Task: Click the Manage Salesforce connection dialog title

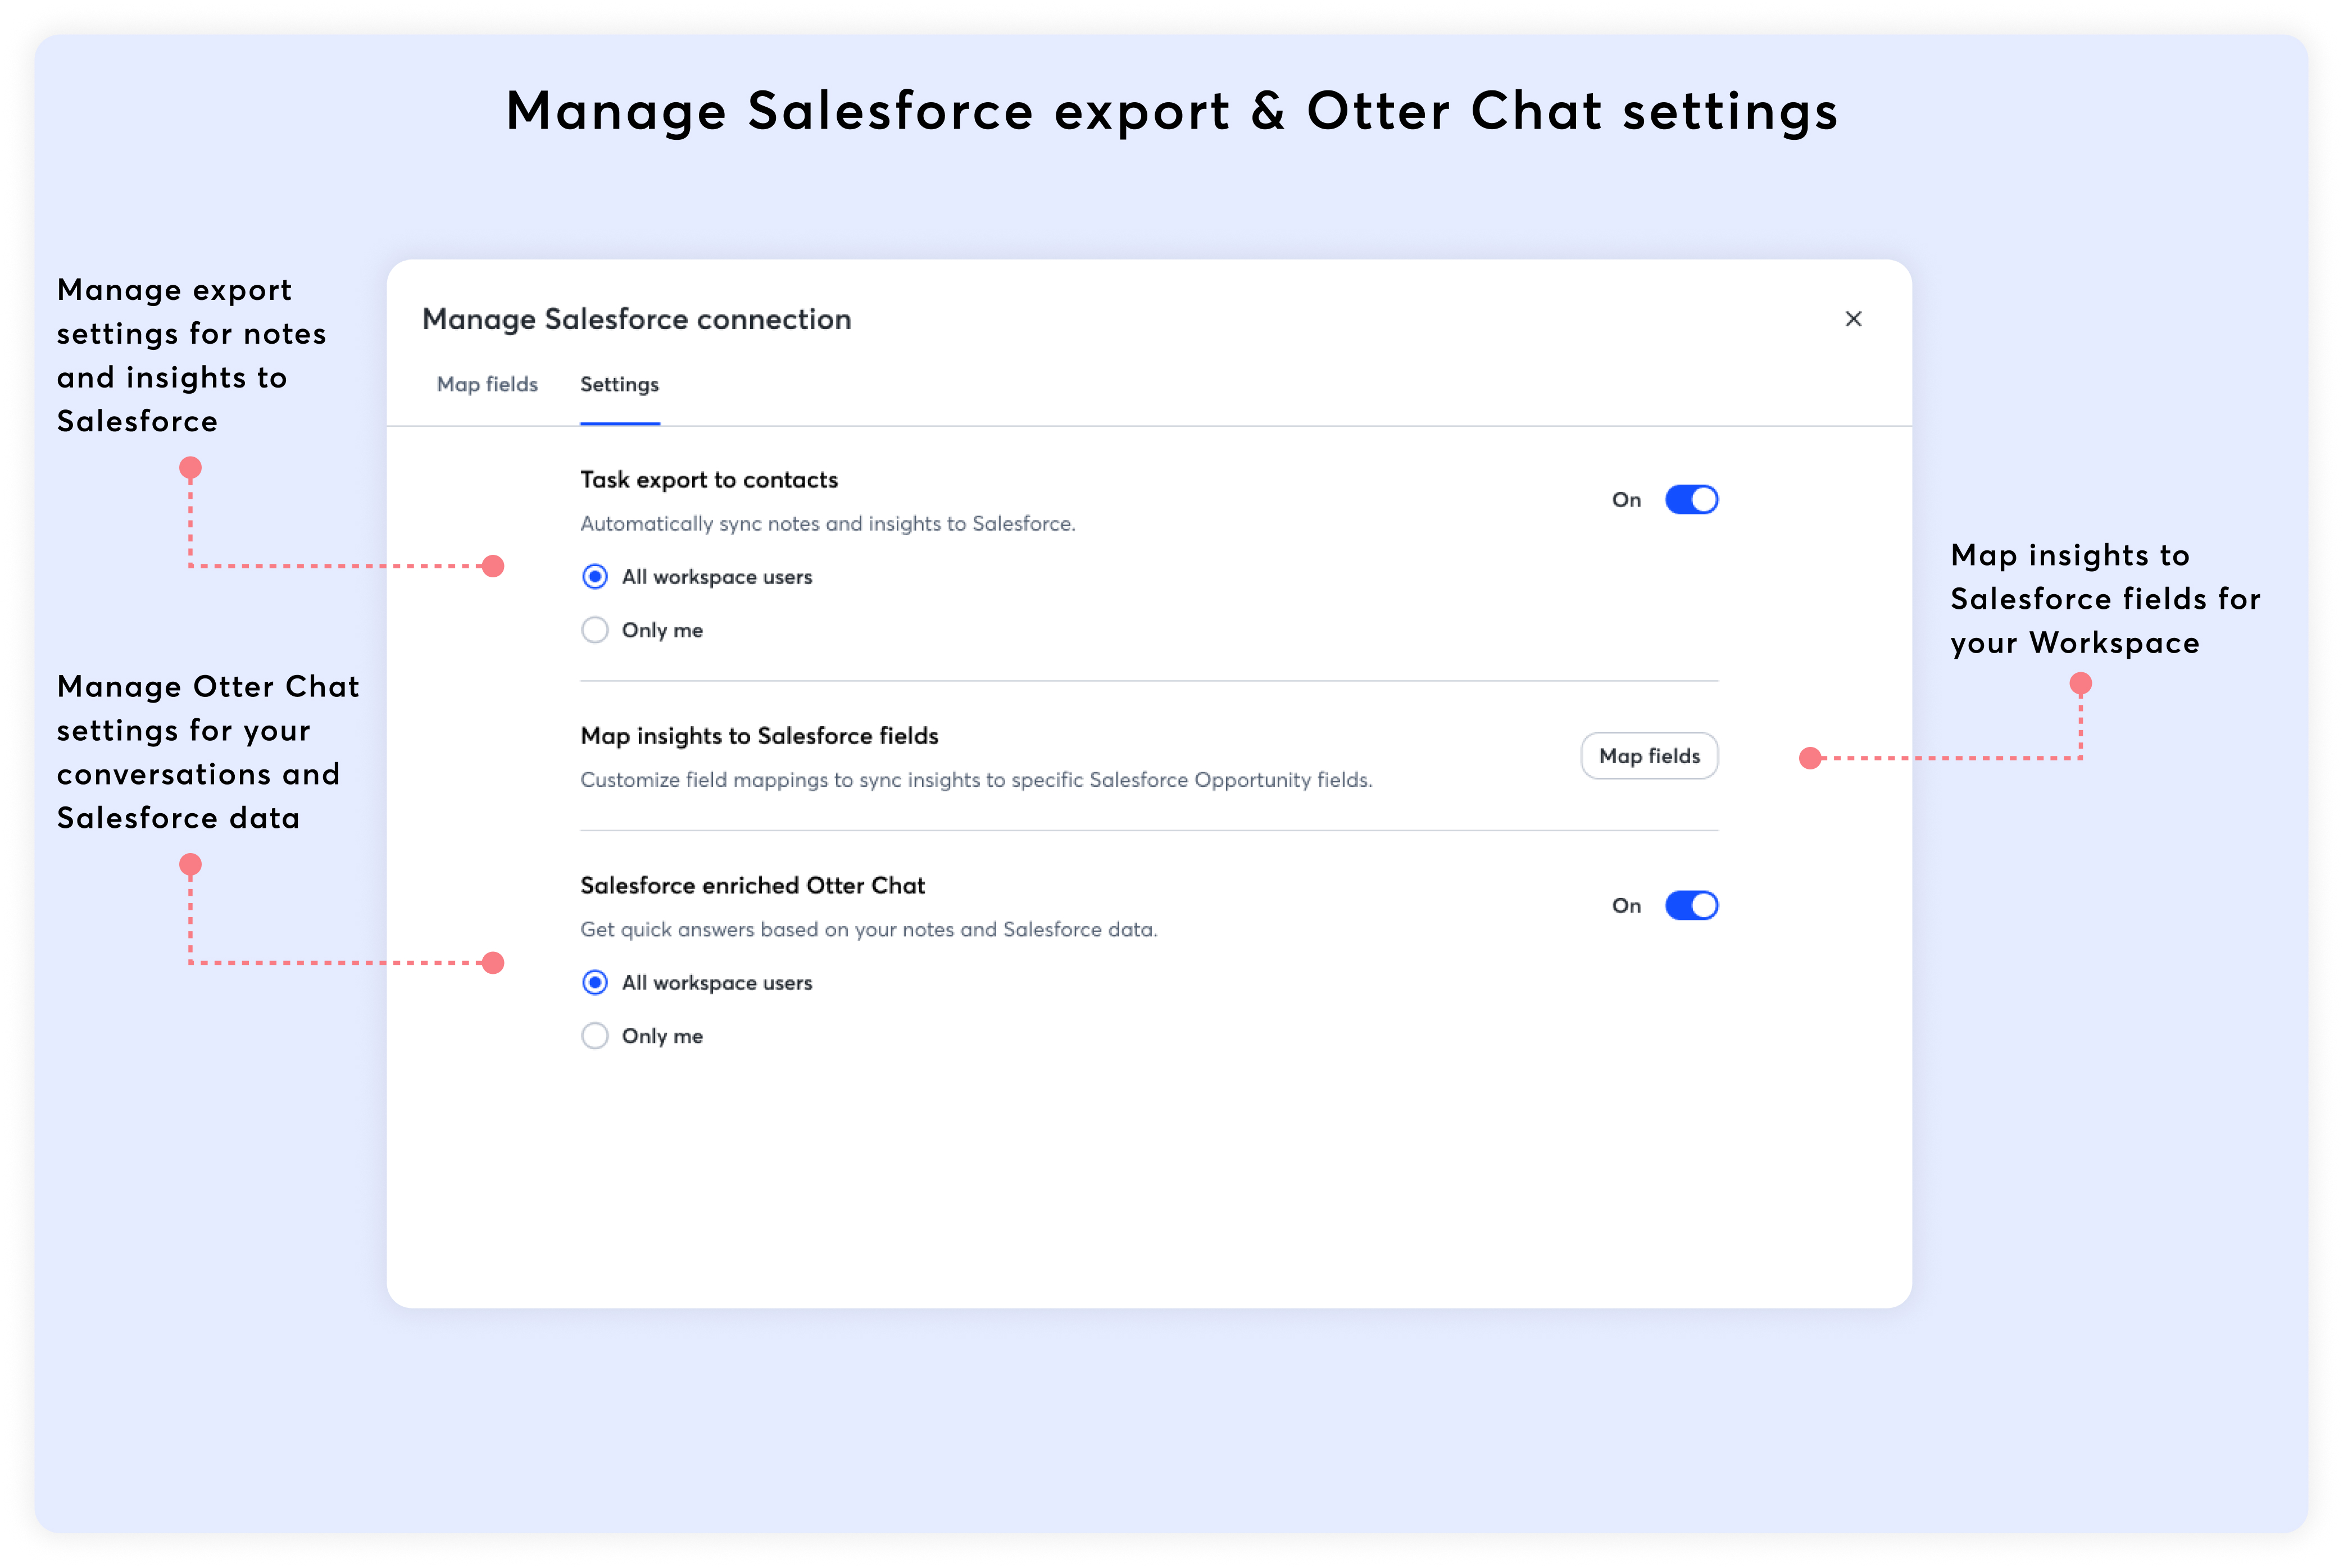Action: click(636, 319)
